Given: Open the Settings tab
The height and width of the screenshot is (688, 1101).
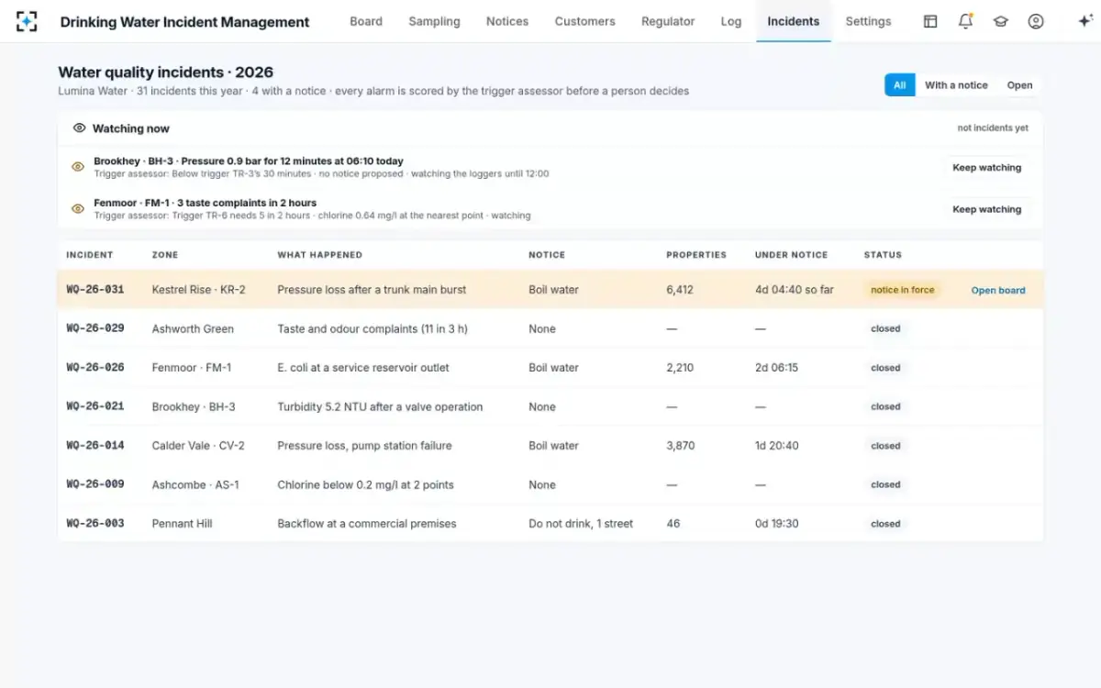Looking at the screenshot, I should pyautogui.click(x=868, y=21).
